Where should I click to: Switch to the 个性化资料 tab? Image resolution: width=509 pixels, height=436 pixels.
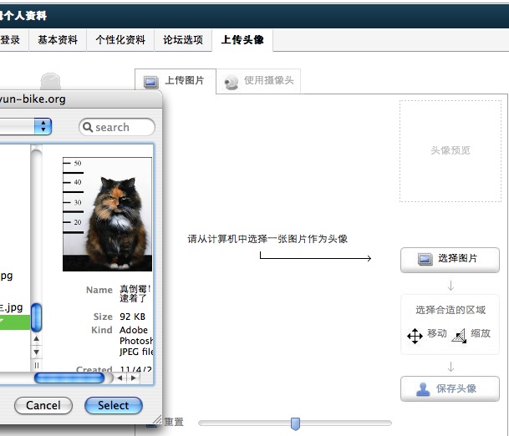tap(120, 40)
